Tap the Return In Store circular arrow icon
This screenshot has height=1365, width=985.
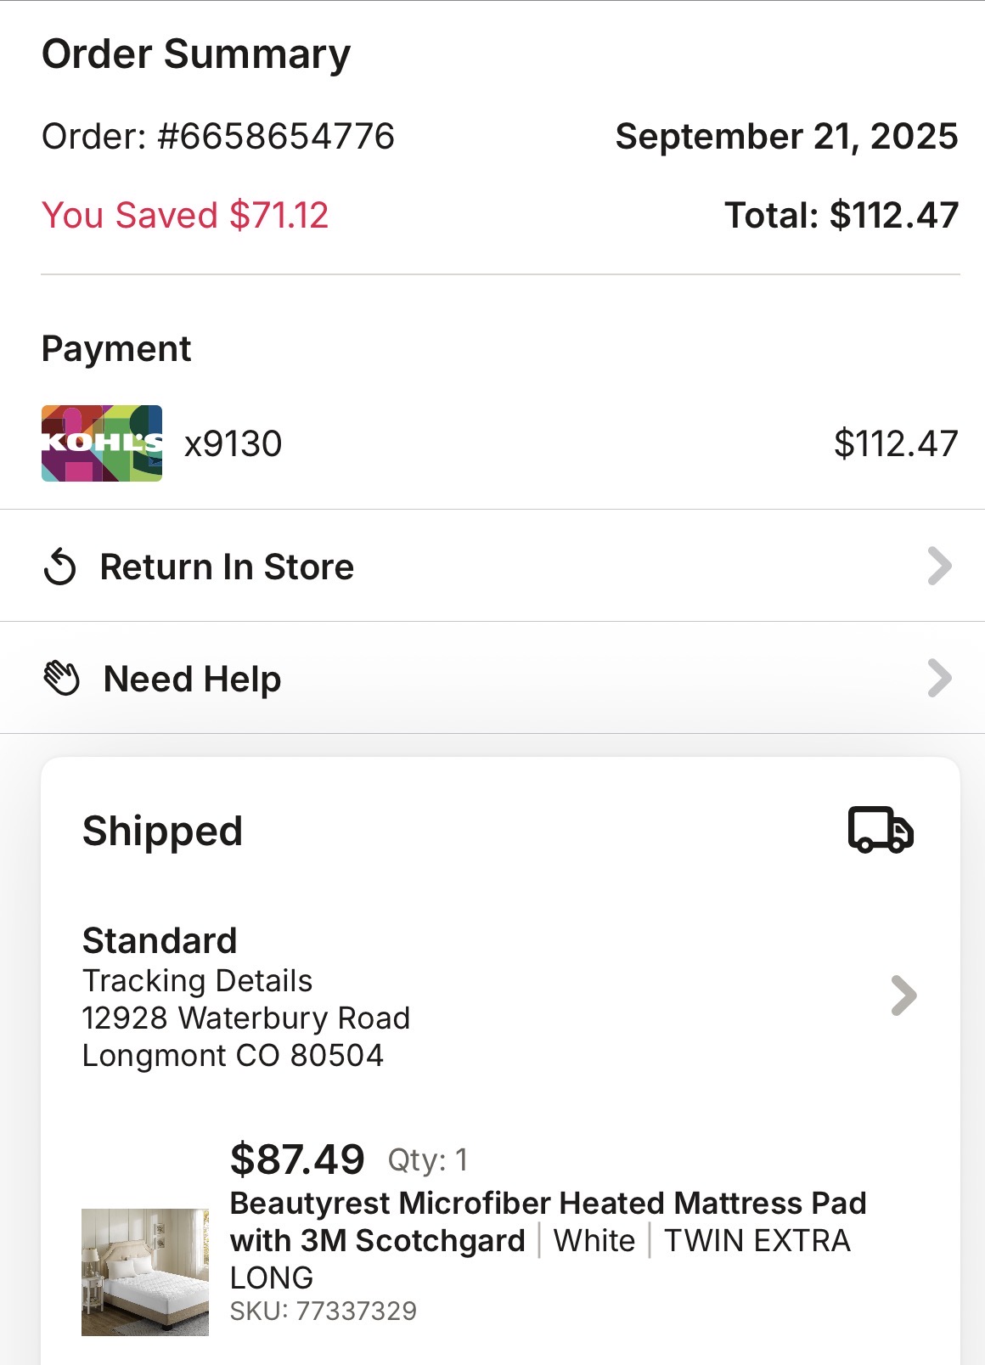coord(60,567)
